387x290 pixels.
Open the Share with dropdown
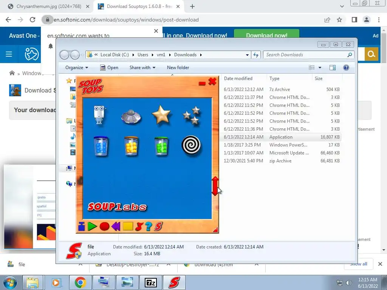(142, 68)
